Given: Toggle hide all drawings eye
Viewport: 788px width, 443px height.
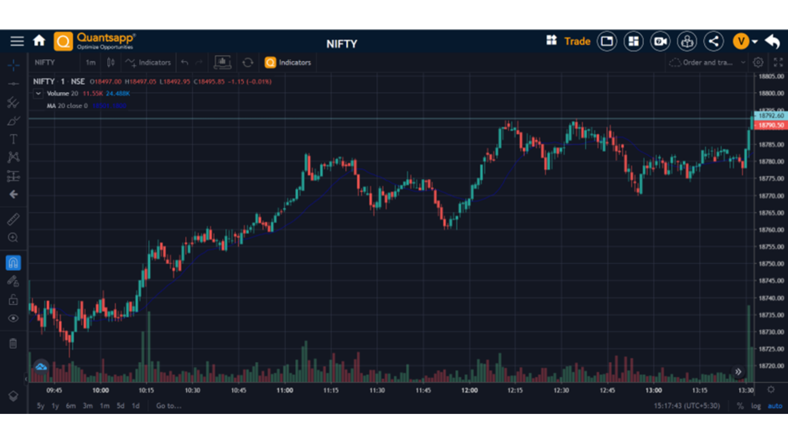Looking at the screenshot, I should tap(13, 318).
